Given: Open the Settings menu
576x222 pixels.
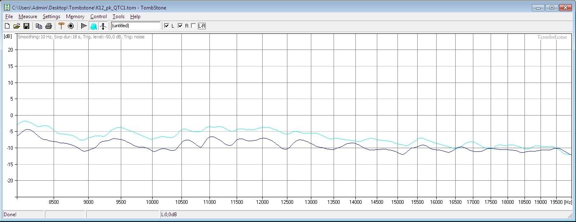Looking at the screenshot, I should (52, 17).
